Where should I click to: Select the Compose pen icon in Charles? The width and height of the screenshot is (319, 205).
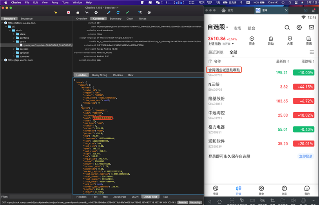click(109, 13)
